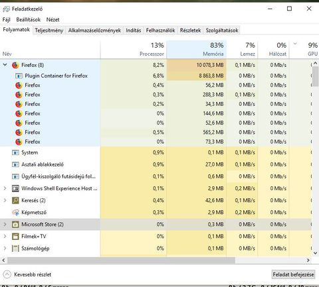Expand the Microsoft Store (2) group
The image size is (319, 287).
tap(5, 224)
